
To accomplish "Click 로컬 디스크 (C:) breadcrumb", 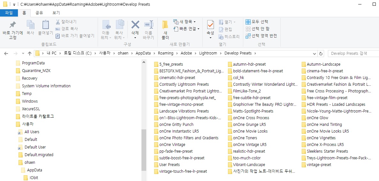I will (78, 53).
